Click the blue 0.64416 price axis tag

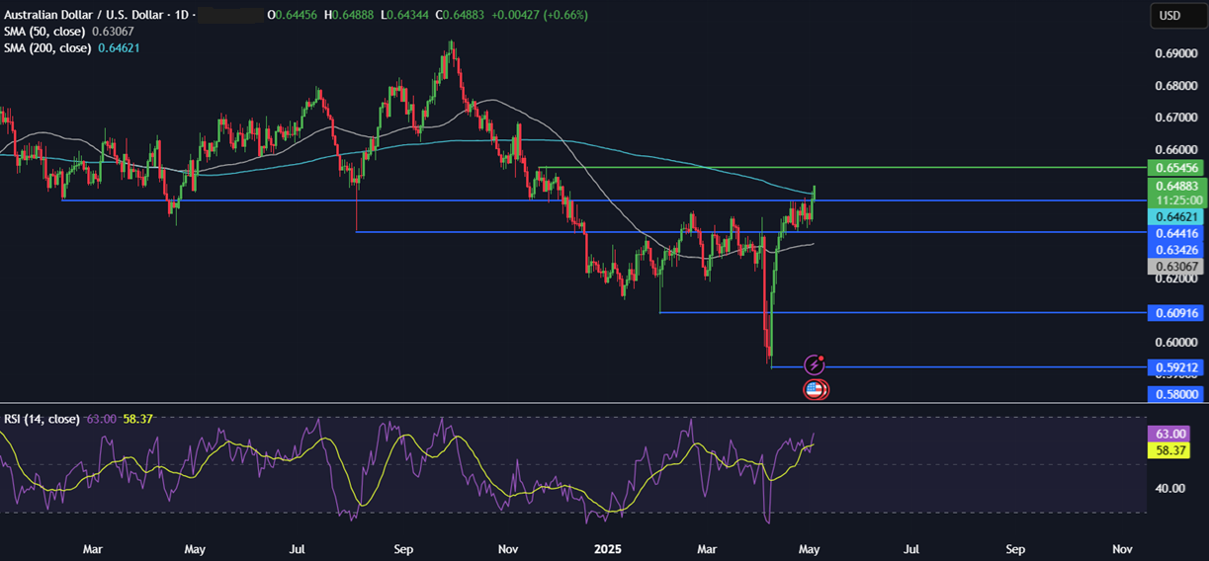(1175, 233)
